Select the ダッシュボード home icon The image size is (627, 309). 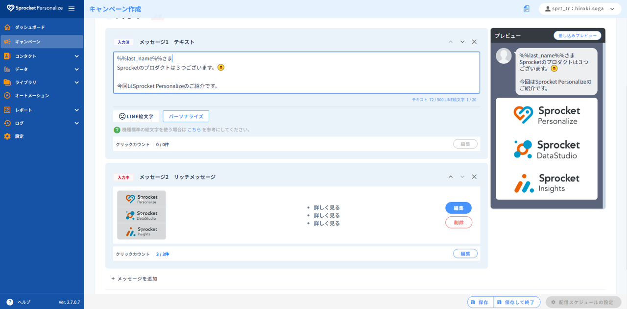pos(7,28)
